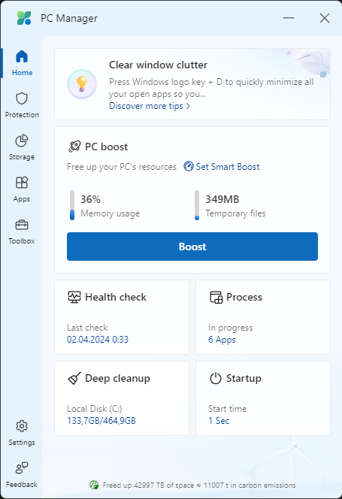Screen dimensions: 342x499
Task: Click the Memory usage label
Action: 110,213
